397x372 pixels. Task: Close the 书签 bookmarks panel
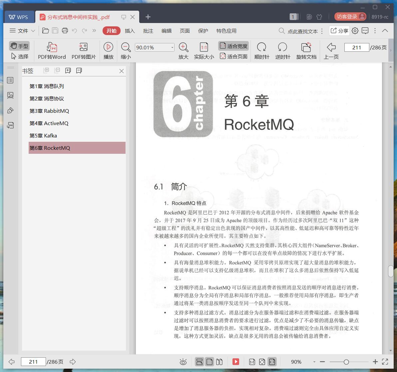[x=122, y=71]
